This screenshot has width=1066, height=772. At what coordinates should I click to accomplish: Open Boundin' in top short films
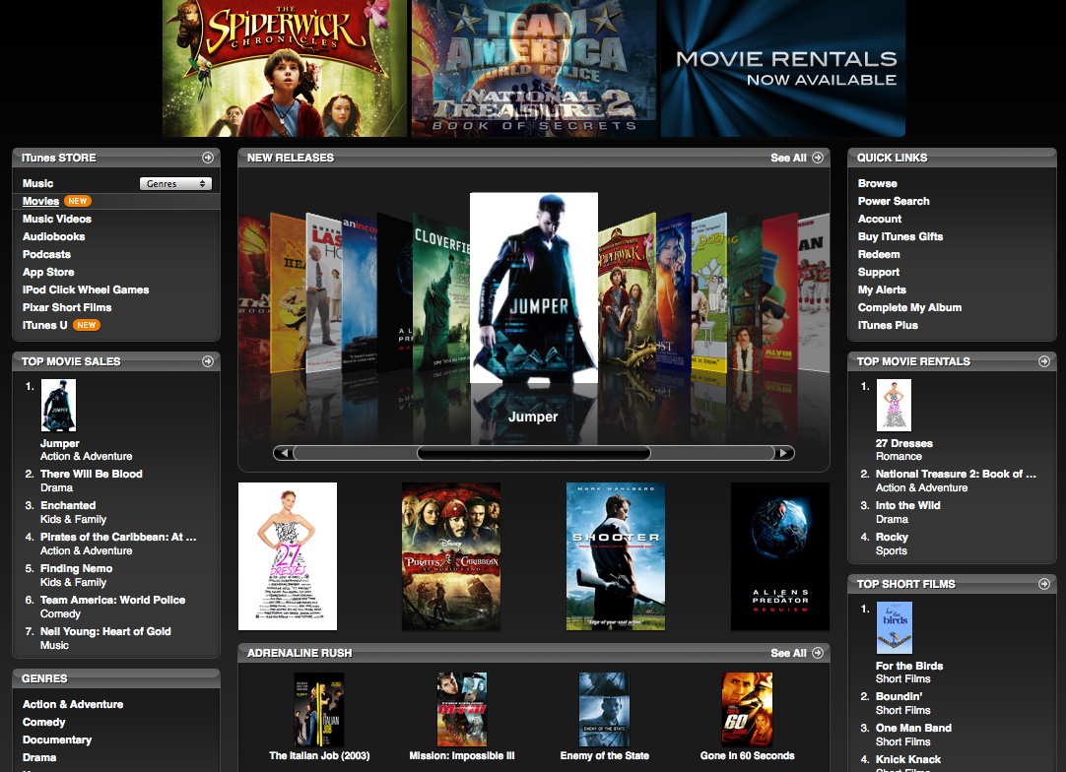click(x=899, y=696)
